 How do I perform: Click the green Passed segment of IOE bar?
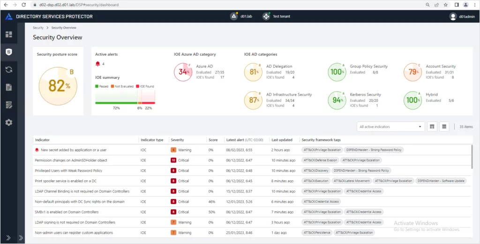pos(116,103)
